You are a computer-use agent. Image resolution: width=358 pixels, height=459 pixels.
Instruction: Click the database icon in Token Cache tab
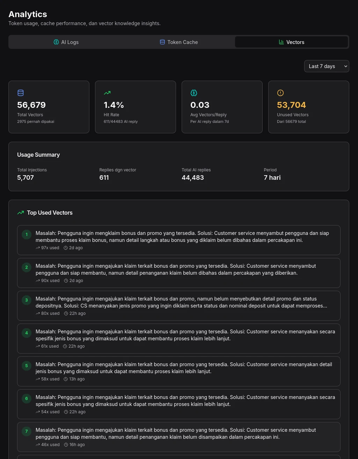(x=162, y=42)
